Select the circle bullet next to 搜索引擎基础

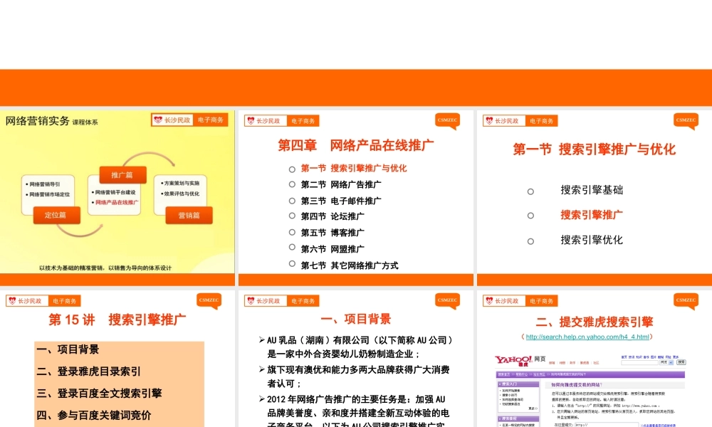click(530, 191)
